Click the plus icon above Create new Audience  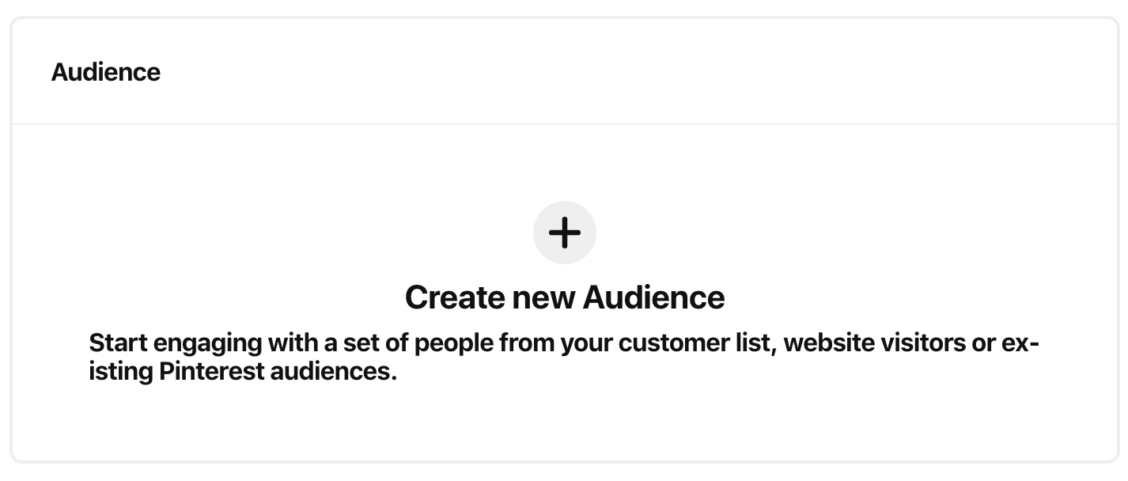[x=564, y=233]
